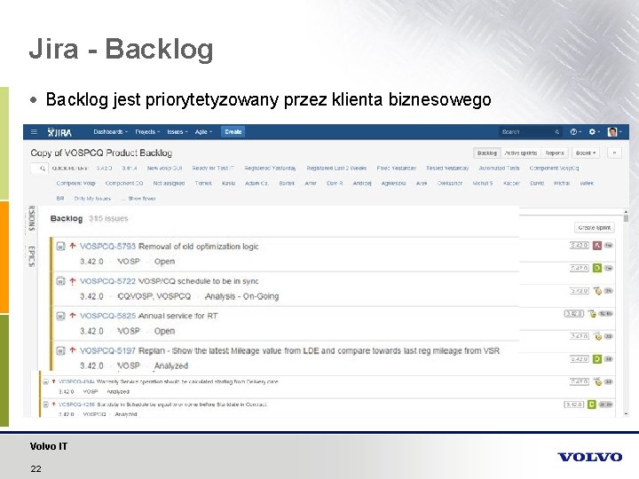Click issue type icon of VOSPCQ-5722
639x479 pixels.
(x=60, y=281)
